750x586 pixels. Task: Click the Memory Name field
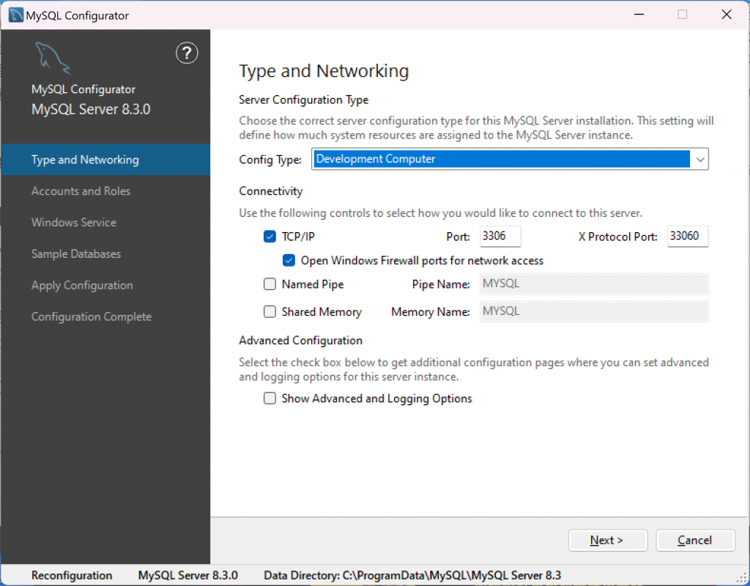[594, 311]
